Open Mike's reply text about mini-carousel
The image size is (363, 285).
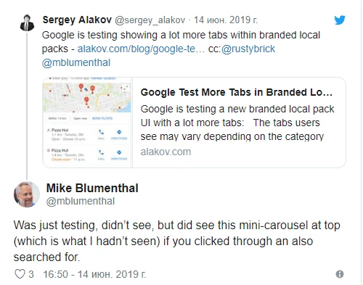click(177, 241)
